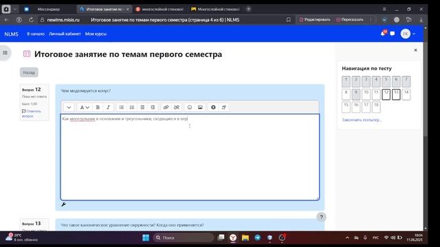Open the user profile menu dropdown
This screenshot has height=247, width=440.
(x=408, y=34)
